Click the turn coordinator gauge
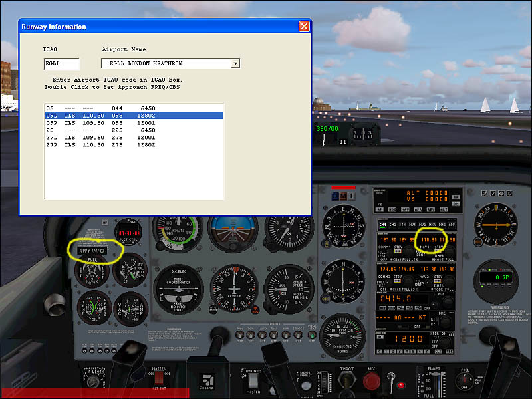 [179, 289]
